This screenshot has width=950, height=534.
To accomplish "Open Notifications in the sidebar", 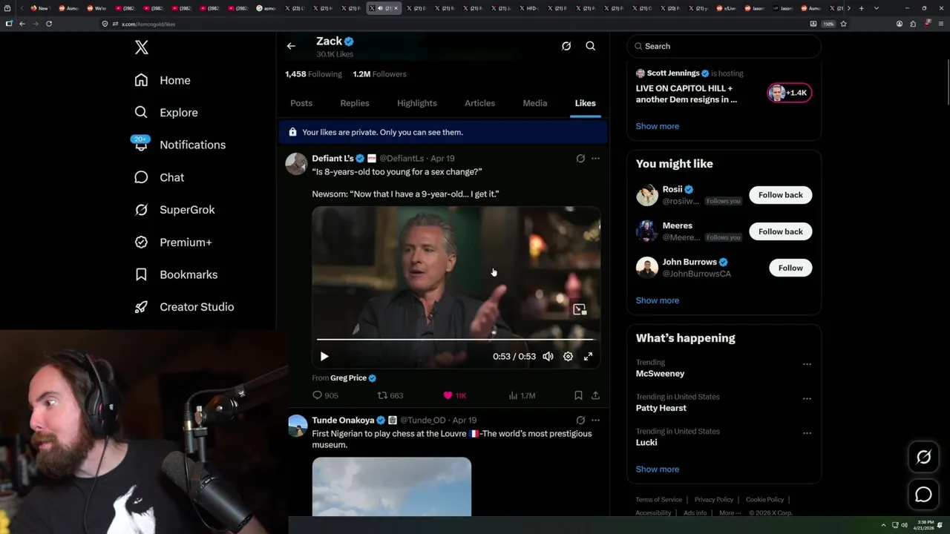I will [180, 145].
